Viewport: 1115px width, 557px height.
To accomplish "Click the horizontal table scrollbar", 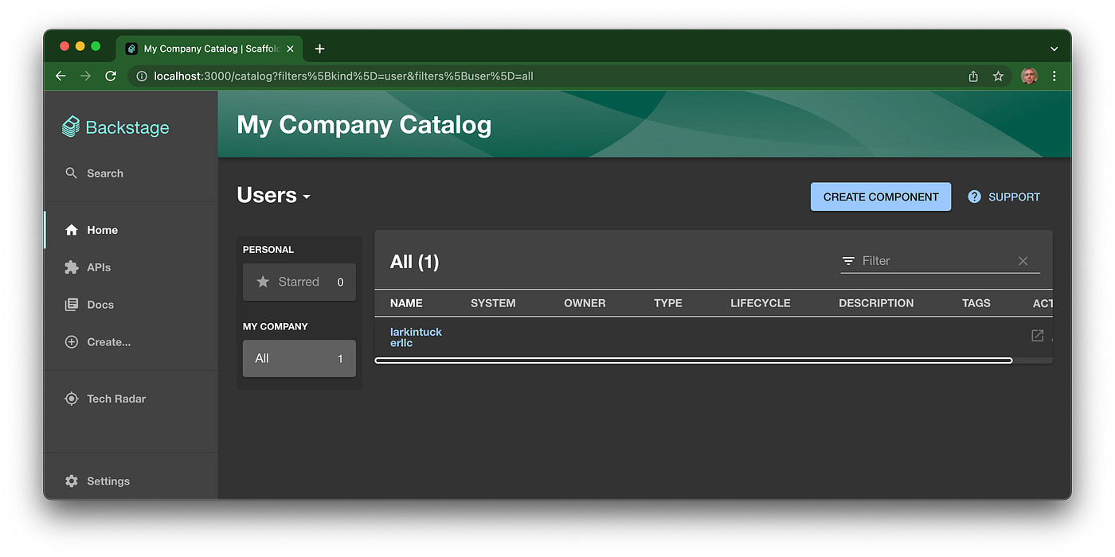I will 694,360.
